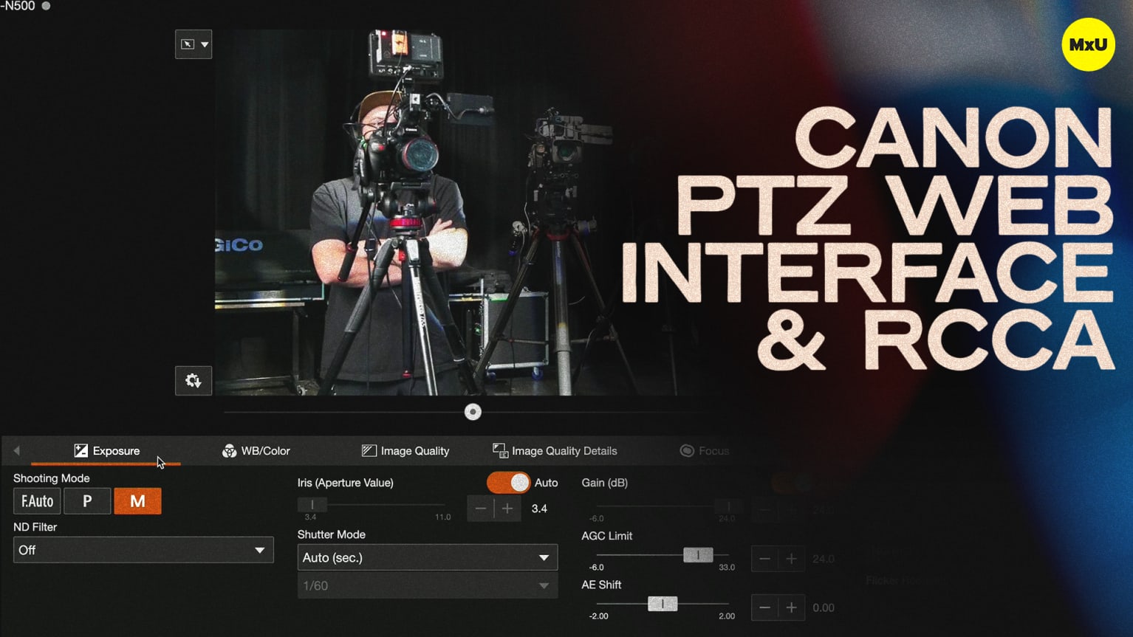Open the camera settings gear below the preview

pos(193,380)
